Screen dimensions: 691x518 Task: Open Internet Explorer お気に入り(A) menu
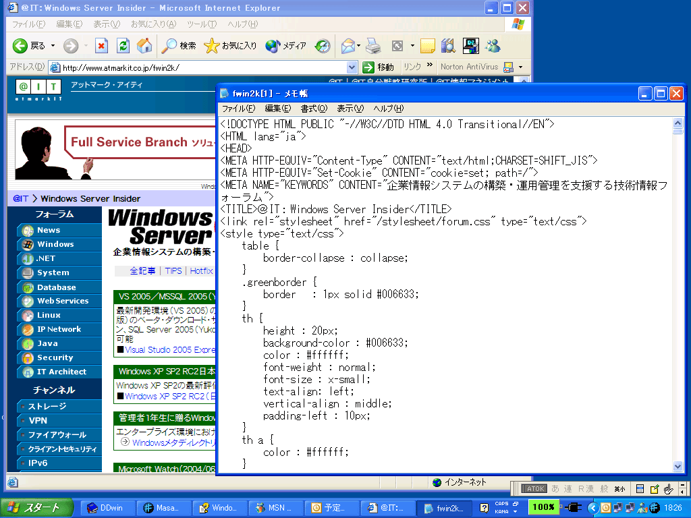tap(153, 24)
